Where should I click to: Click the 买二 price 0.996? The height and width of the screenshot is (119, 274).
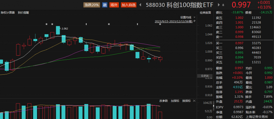239,48
